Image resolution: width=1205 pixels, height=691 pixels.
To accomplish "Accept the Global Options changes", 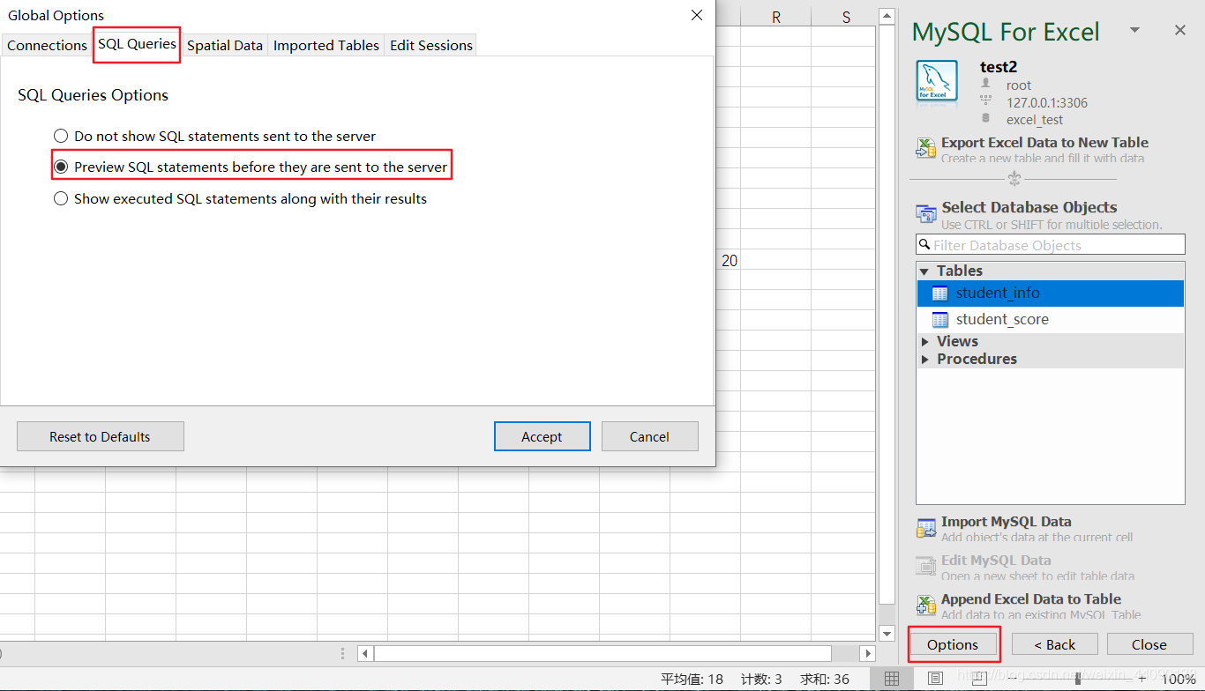I will pos(542,436).
